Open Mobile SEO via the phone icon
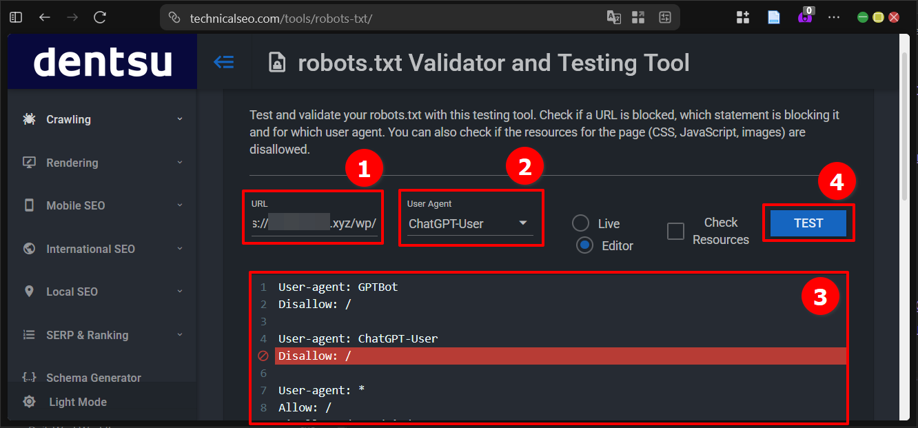Viewport: 918px width, 428px height. point(28,205)
